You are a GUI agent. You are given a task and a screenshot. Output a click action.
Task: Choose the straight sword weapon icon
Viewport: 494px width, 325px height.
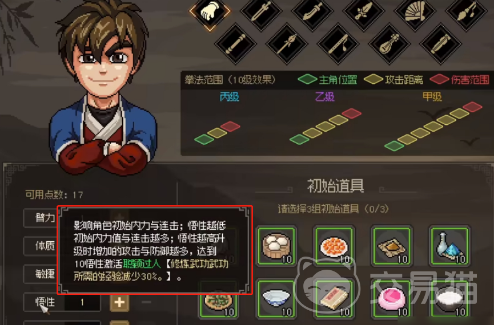coord(261,12)
